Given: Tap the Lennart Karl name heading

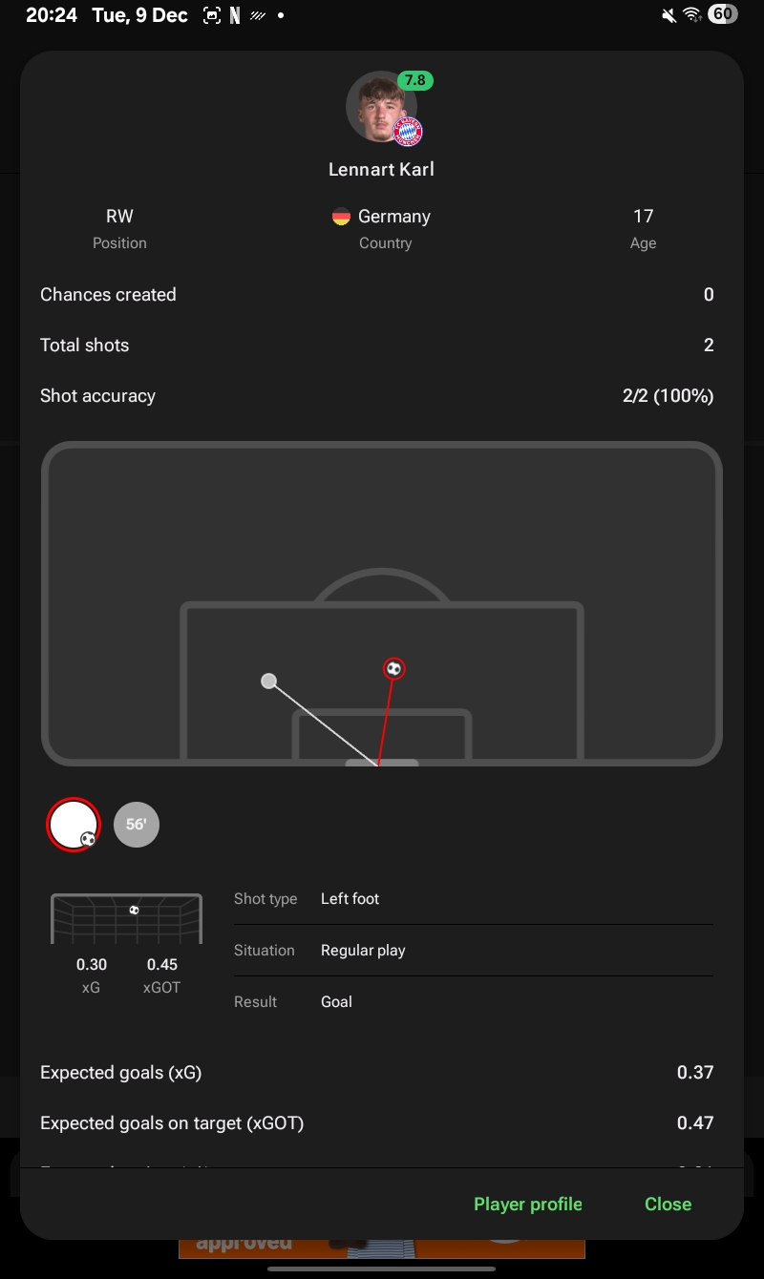Looking at the screenshot, I should tap(381, 170).
